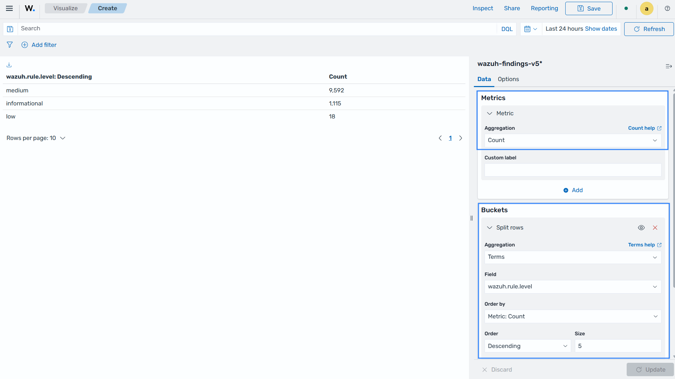This screenshot has height=379, width=675.
Task: Click the Refresh button
Action: coord(649,29)
